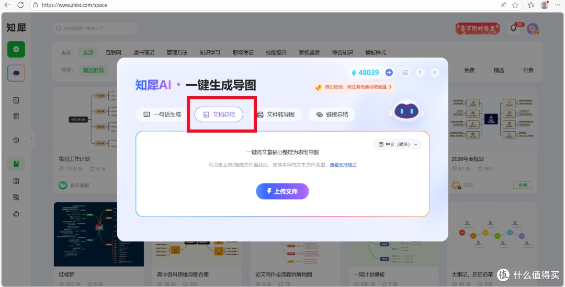This screenshot has height=287, width=565.
Task: Switch to 链接总结 tab
Action: tap(332, 114)
